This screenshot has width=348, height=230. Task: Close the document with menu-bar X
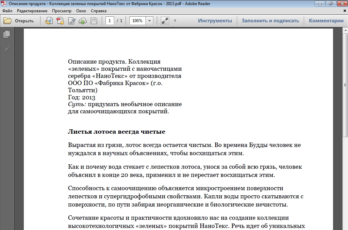345,11
